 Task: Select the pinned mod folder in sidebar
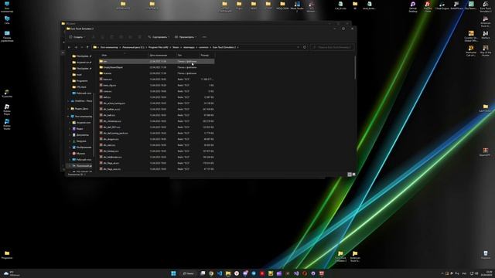[x=77, y=75]
